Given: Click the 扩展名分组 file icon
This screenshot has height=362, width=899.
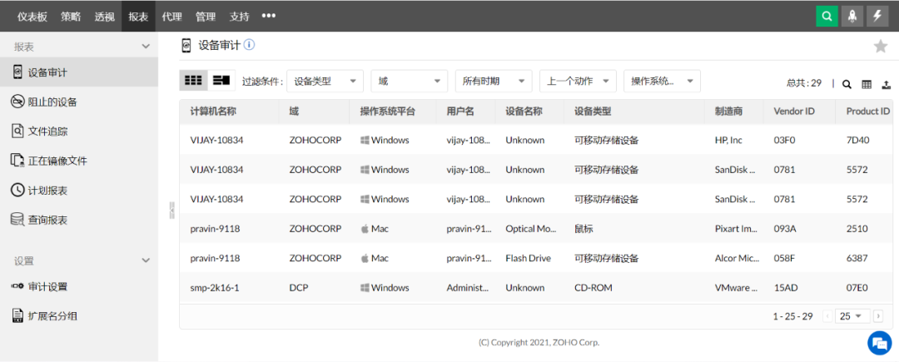Looking at the screenshot, I should 17,315.
